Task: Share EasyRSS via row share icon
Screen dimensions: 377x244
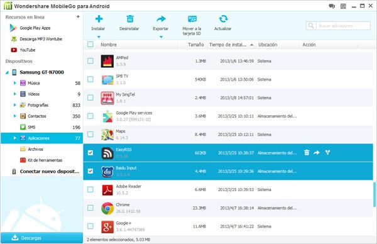Action: 327,152
